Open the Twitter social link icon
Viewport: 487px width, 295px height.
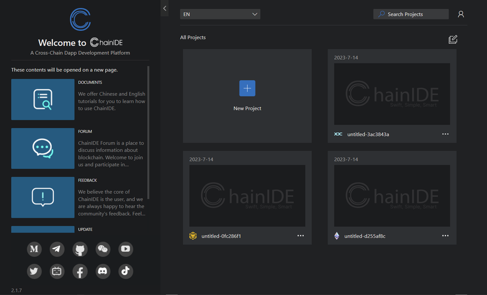[x=34, y=271]
